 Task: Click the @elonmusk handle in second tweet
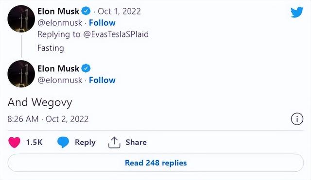click(x=60, y=80)
